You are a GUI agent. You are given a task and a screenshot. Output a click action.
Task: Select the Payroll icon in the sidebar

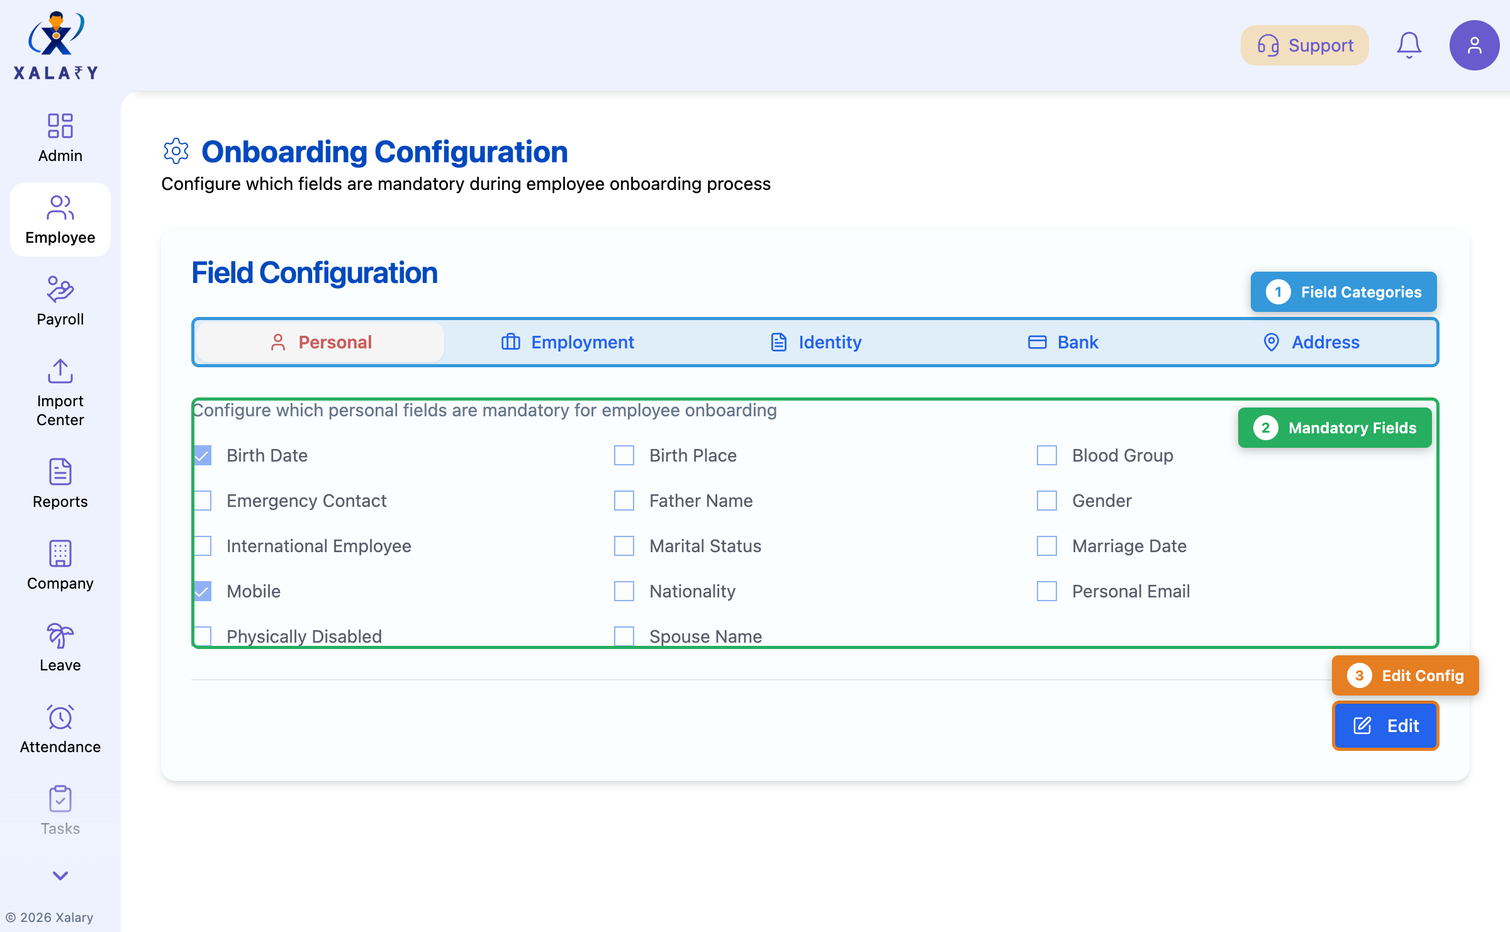click(x=60, y=290)
